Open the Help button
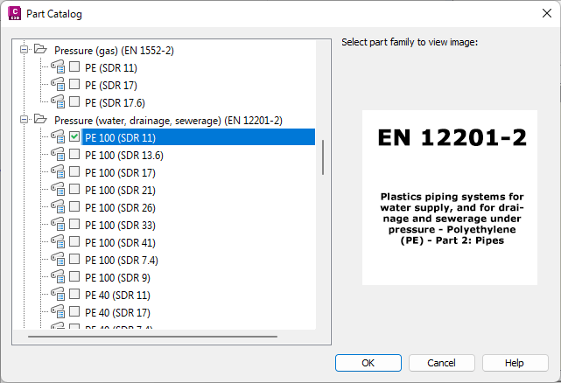Screen dimensions: 561x383 [x=515, y=363]
